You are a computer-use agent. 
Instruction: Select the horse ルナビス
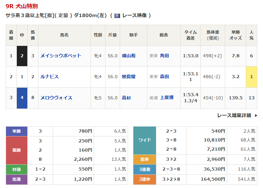(x=50, y=77)
